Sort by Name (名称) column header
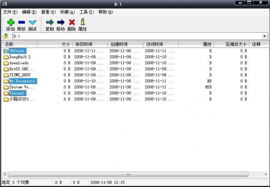Image resolution: width=270 pixels, height=187 pixels. (x=19, y=44)
